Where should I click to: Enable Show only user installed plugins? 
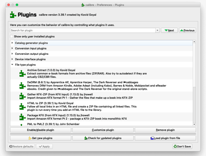pos(12,36)
